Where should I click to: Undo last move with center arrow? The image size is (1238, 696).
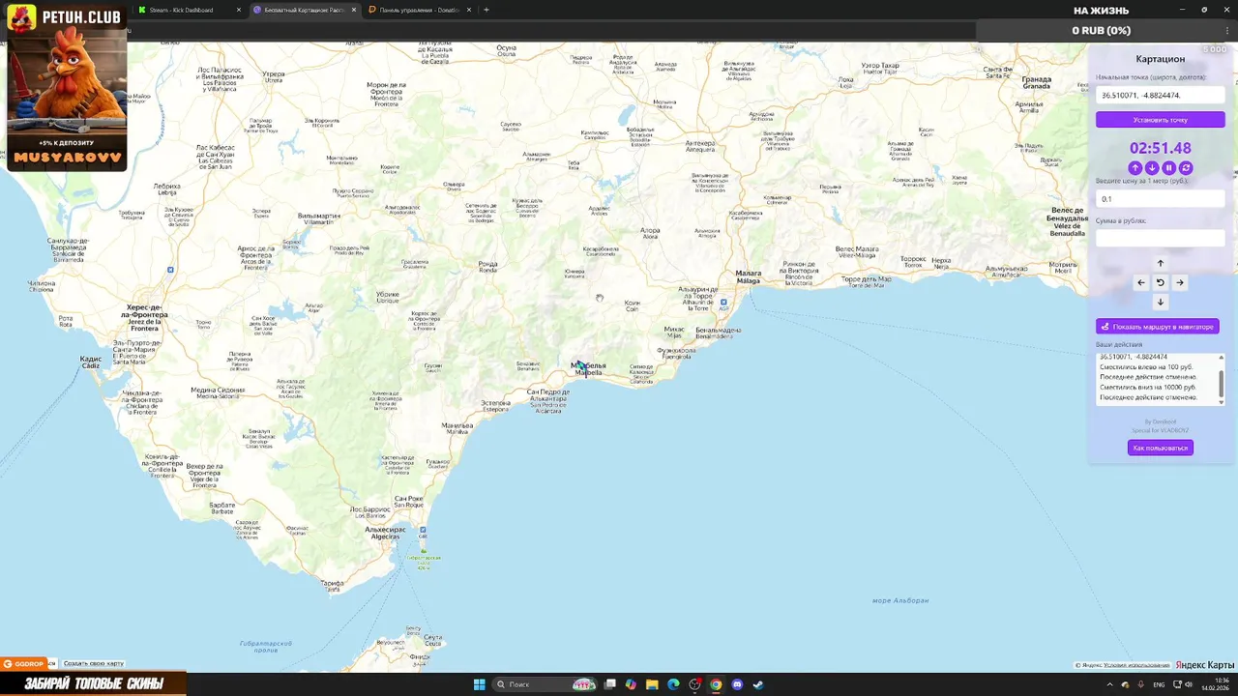1161,282
